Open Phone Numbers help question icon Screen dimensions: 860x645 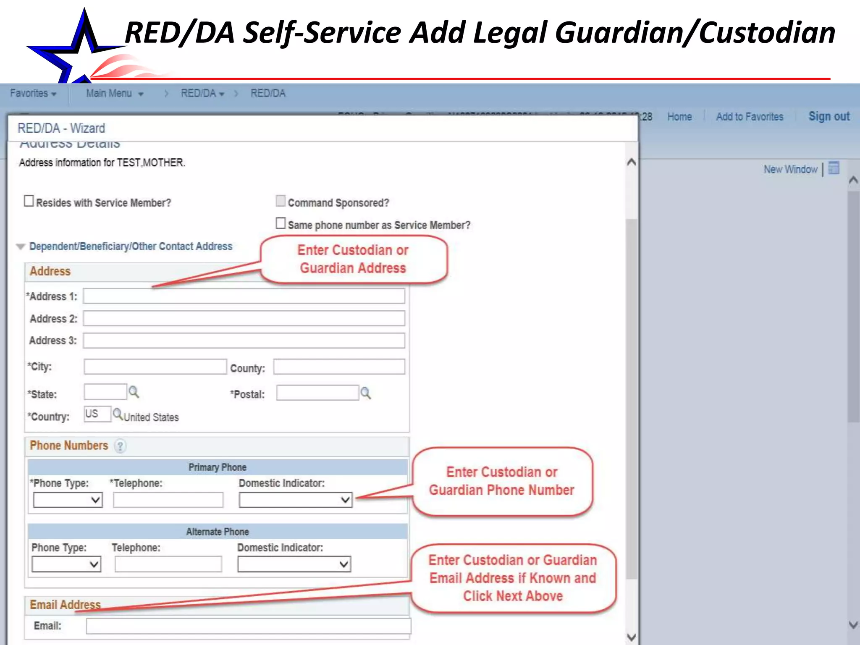click(x=120, y=446)
